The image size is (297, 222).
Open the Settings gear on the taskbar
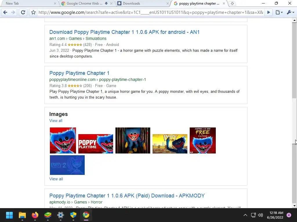(61, 215)
